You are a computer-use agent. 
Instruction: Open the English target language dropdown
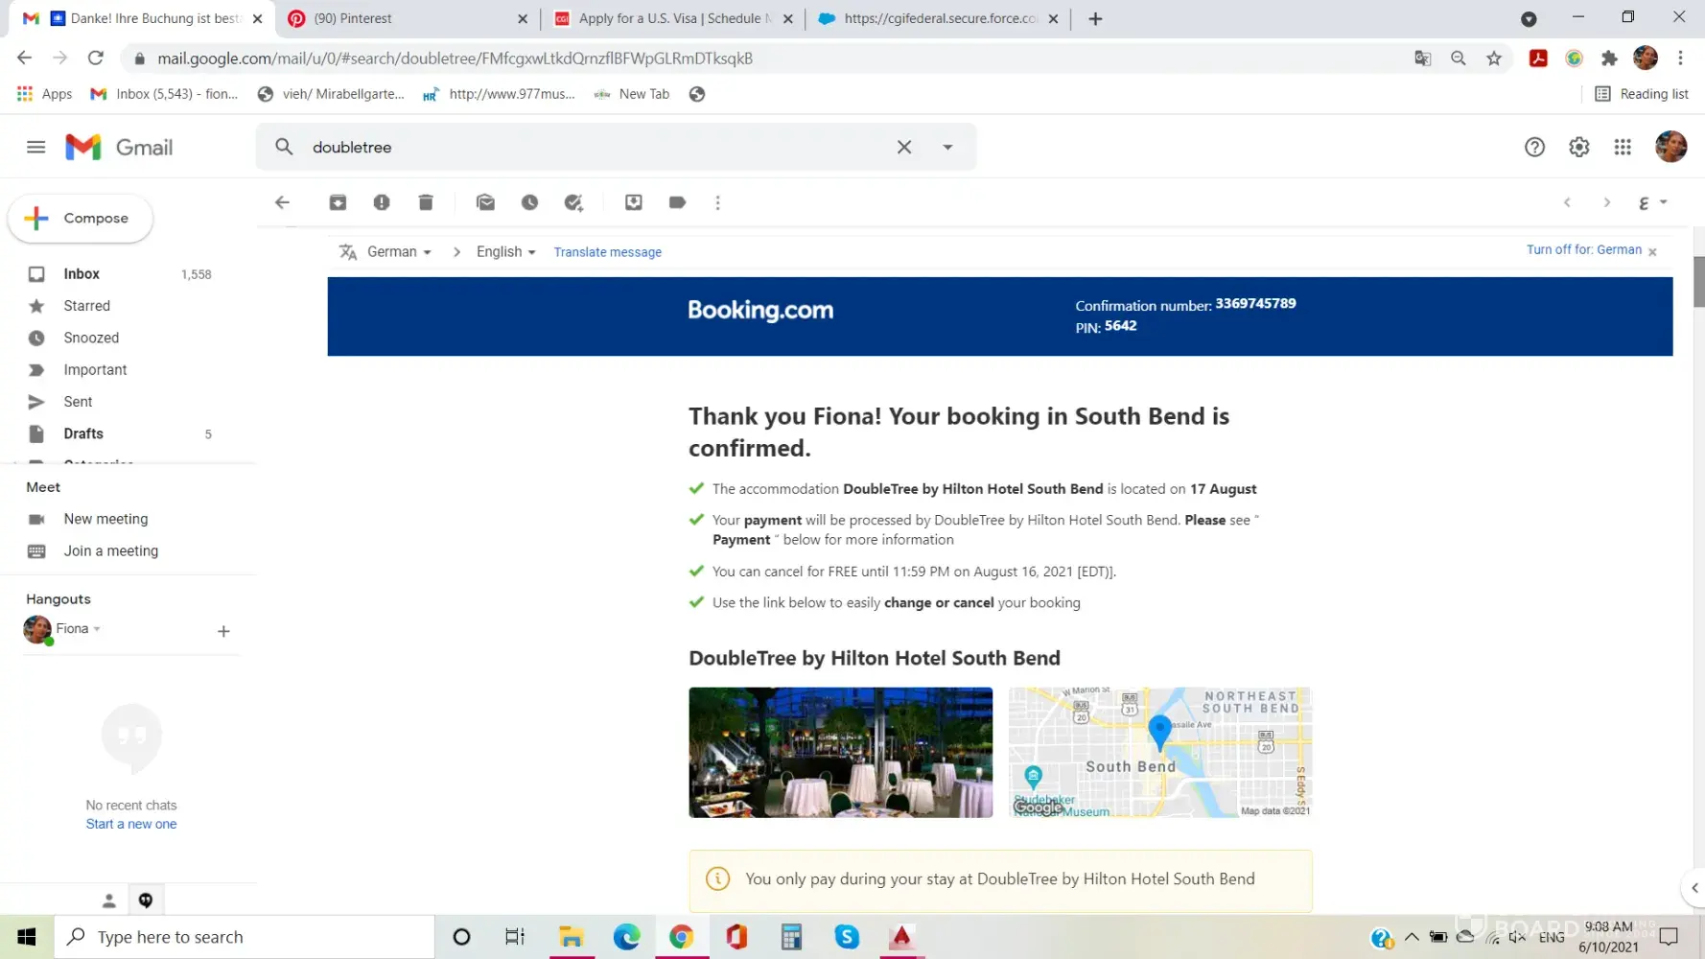coord(505,252)
